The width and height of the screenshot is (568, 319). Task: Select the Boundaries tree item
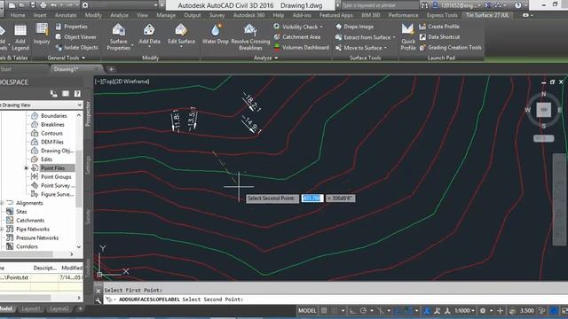pyautogui.click(x=54, y=116)
